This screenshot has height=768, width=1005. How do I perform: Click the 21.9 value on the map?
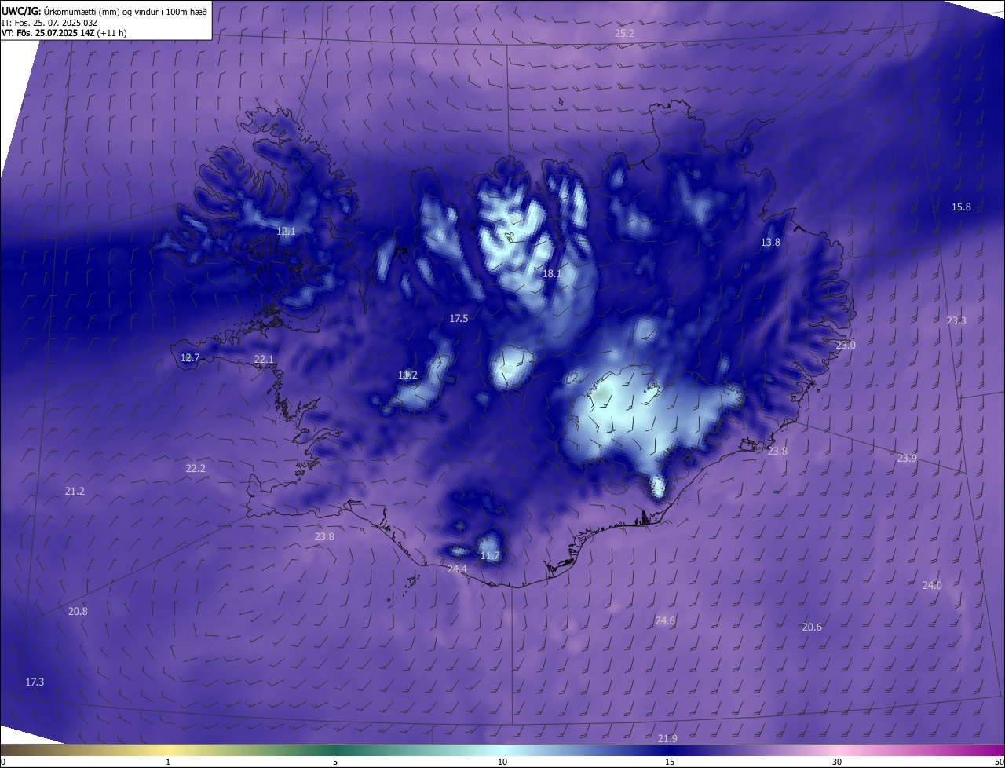click(667, 739)
